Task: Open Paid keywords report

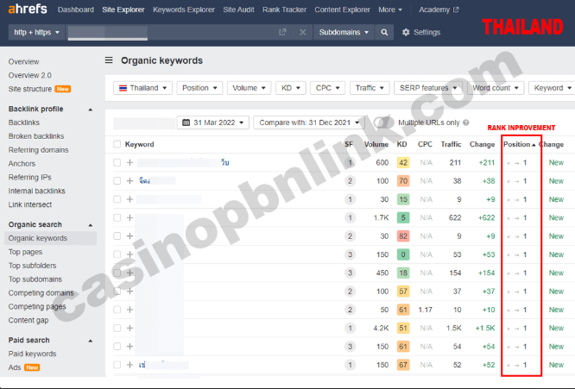Action: tap(32, 354)
